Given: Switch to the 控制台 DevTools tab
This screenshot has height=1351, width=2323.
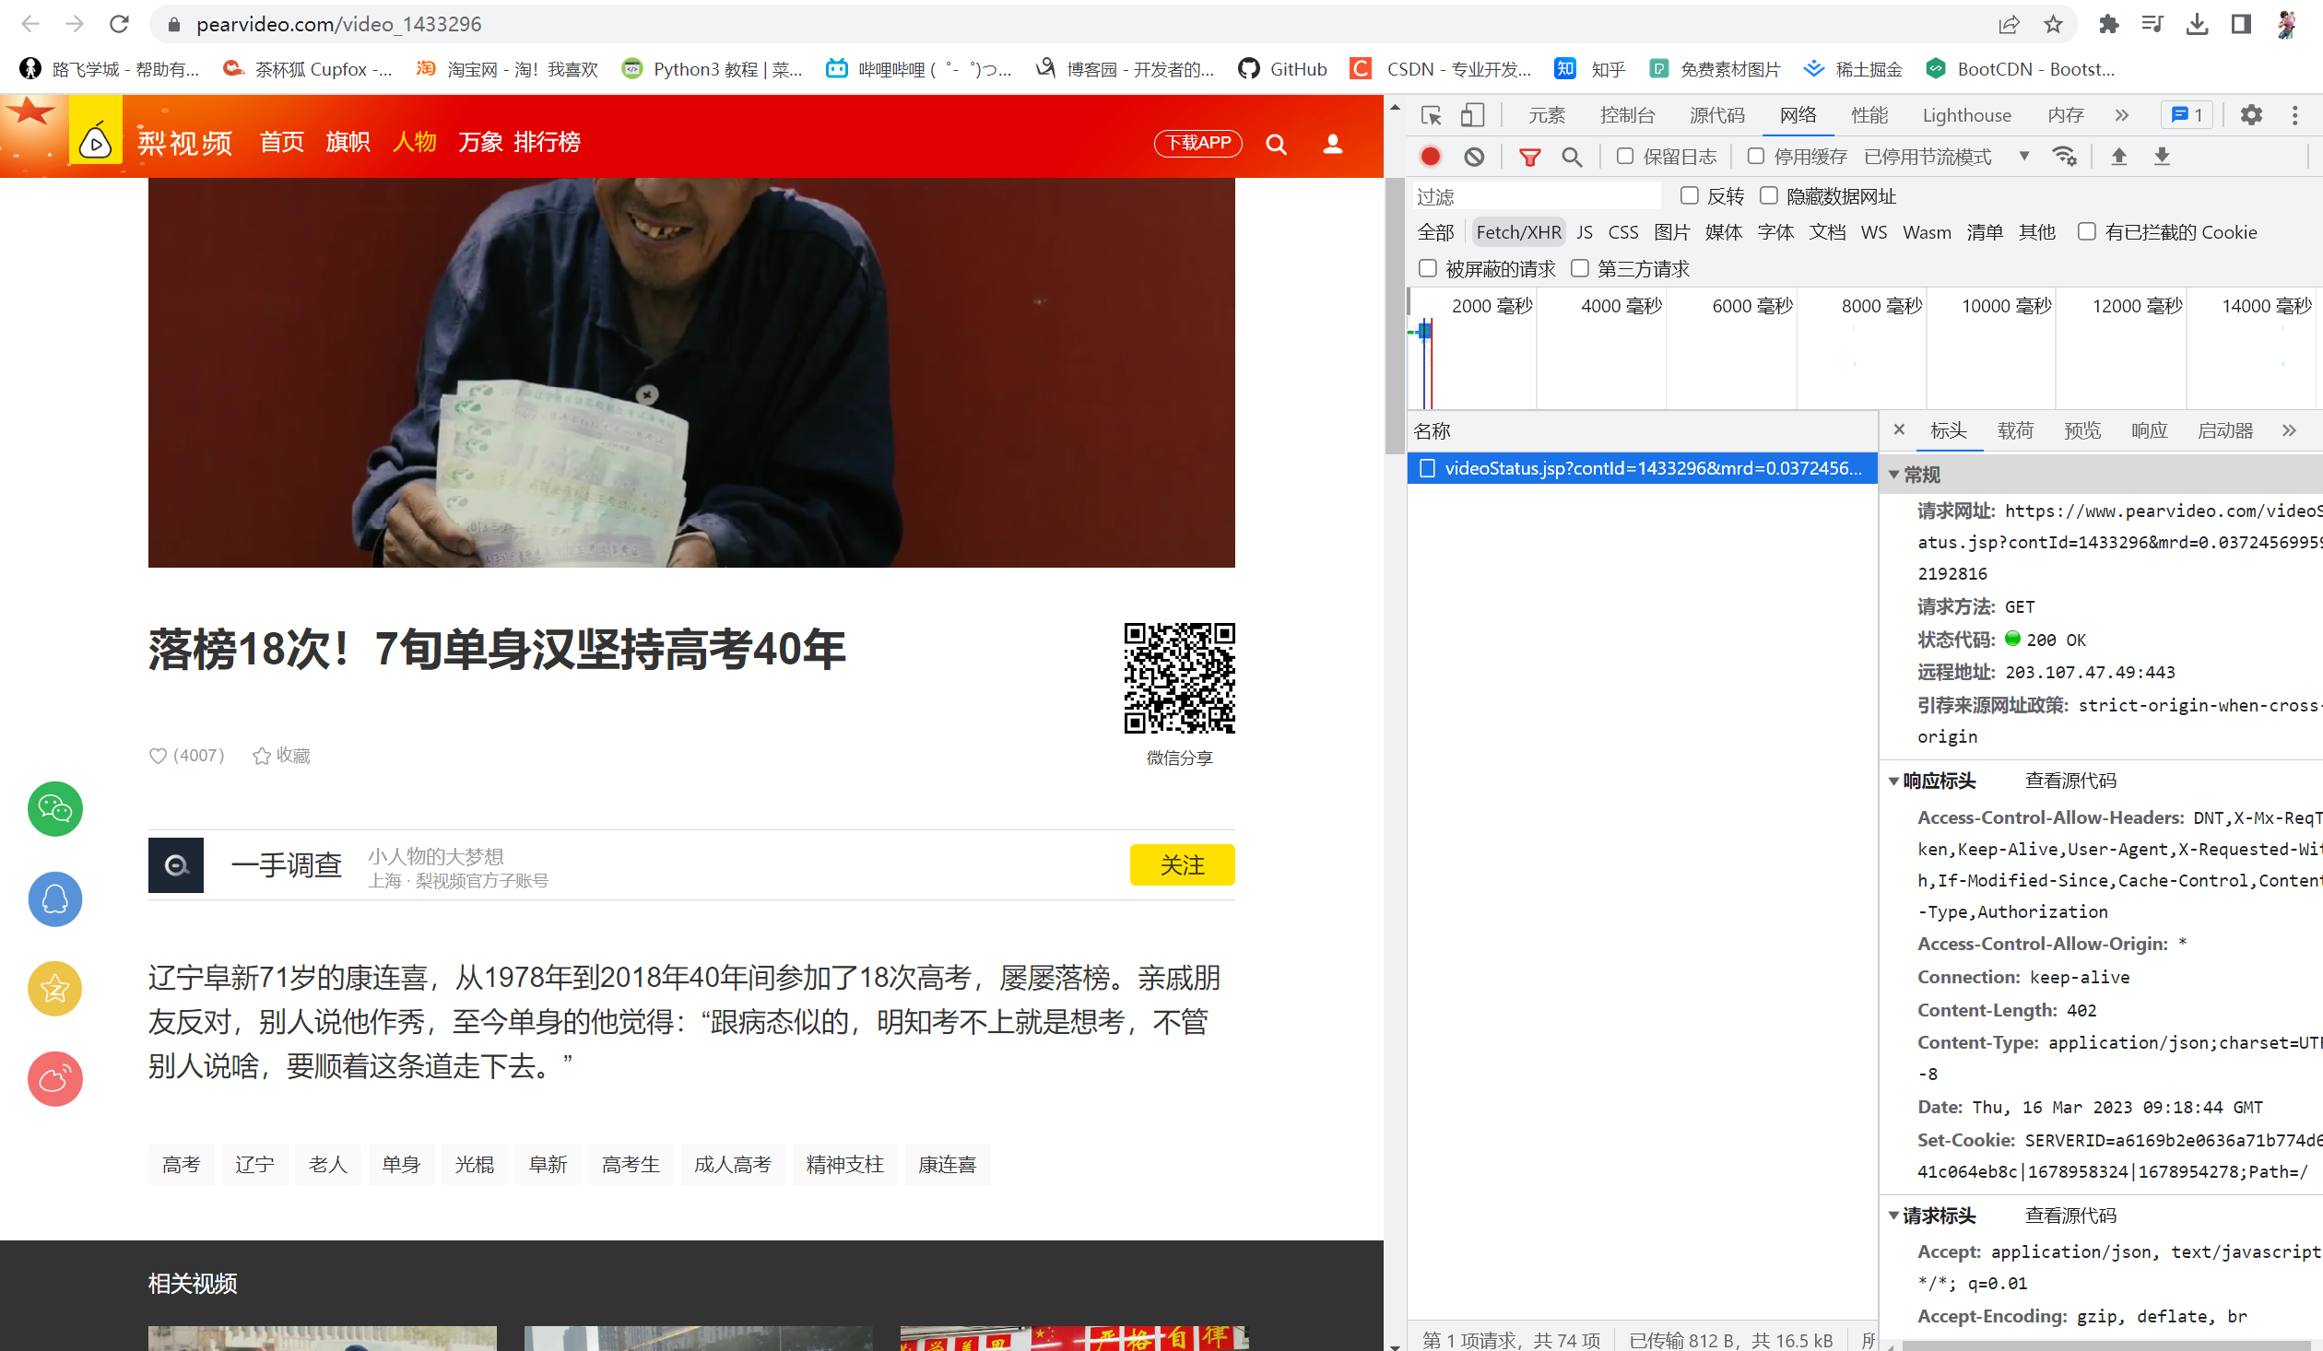Looking at the screenshot, I should [x=1627, y=115].
